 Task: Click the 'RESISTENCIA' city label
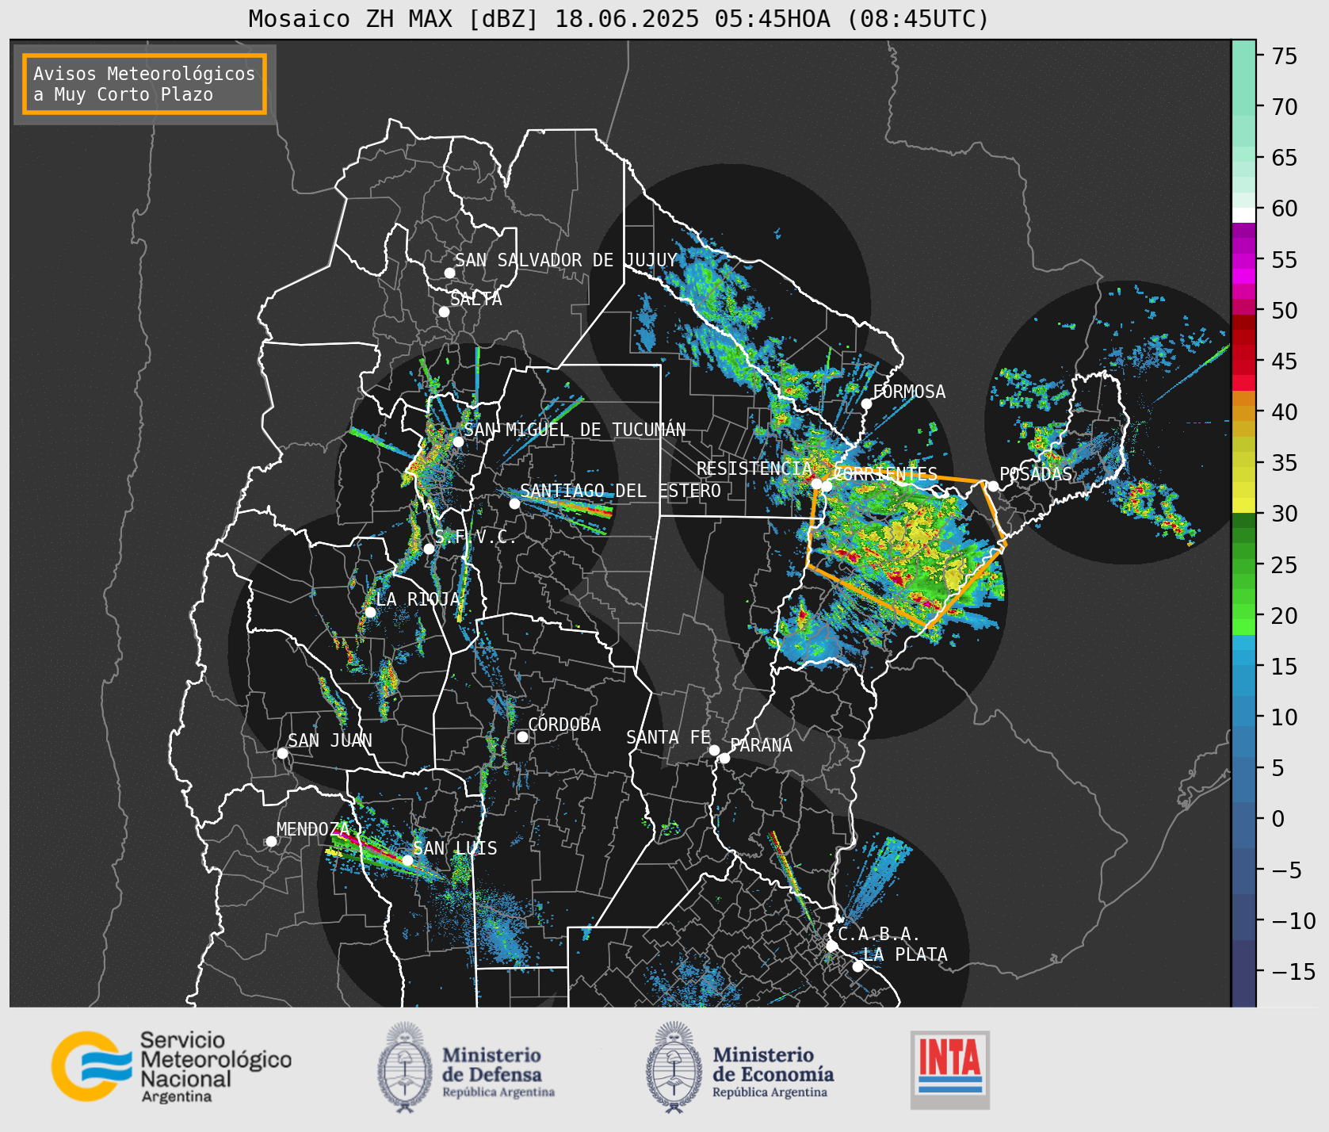pos(754,468)
